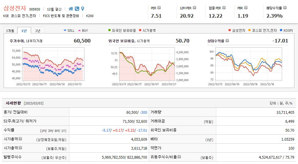Click the 12월 결산 label
Image resolution: width=298 pixels, height=164 pixels.
(54, 9)
